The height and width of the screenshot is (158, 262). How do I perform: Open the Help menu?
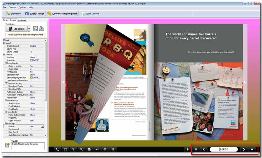coord(31,7)
